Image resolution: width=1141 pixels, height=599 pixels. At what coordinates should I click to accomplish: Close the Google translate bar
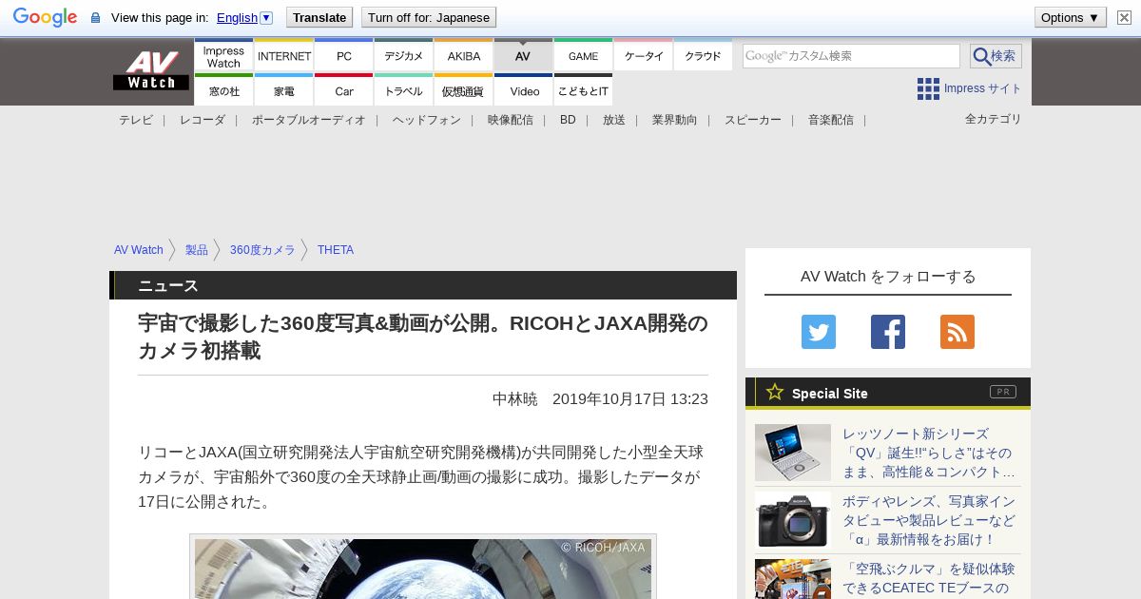[x=1124, y=17]
